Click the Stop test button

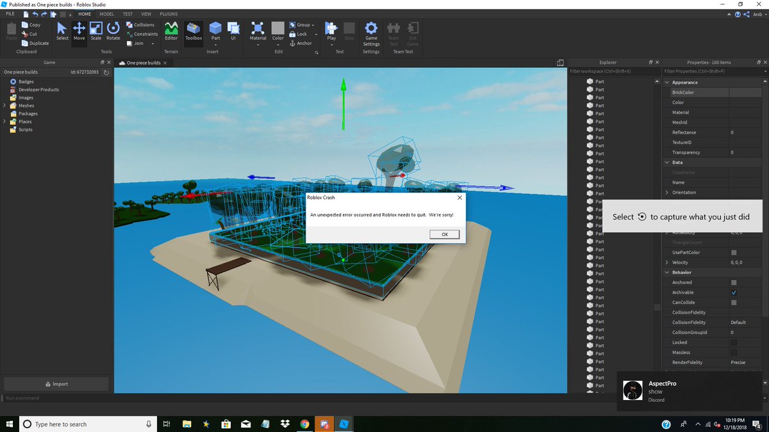pyautogui.click(x=349, y=31)
